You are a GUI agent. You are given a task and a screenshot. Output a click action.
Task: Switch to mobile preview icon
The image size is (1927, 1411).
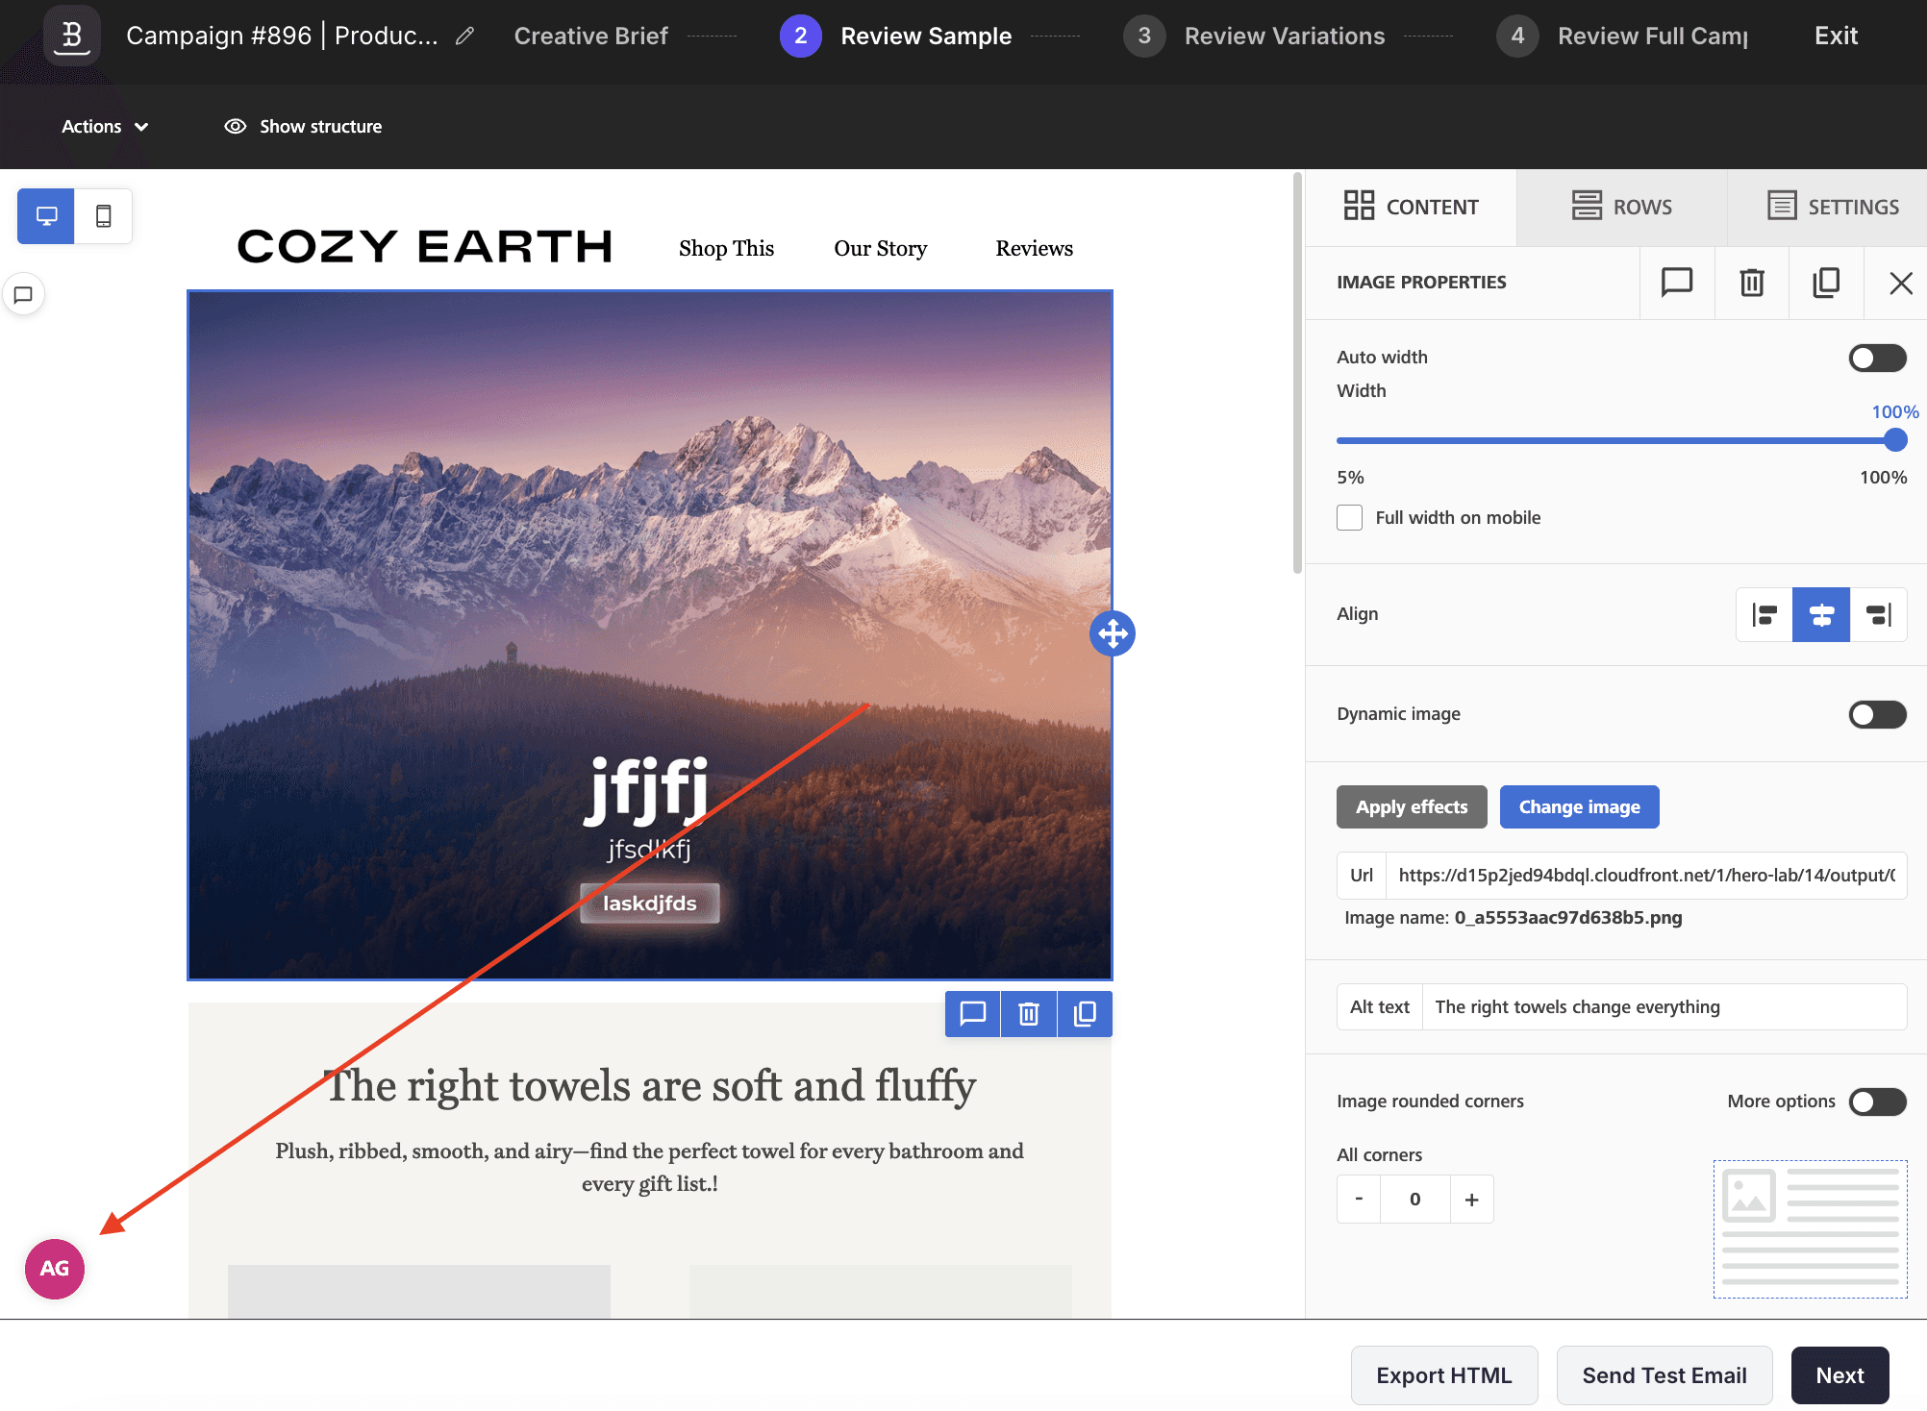103,216
